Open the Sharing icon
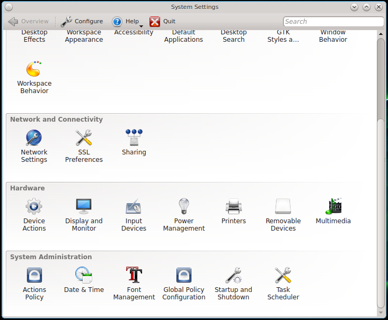 coord(134,138)
